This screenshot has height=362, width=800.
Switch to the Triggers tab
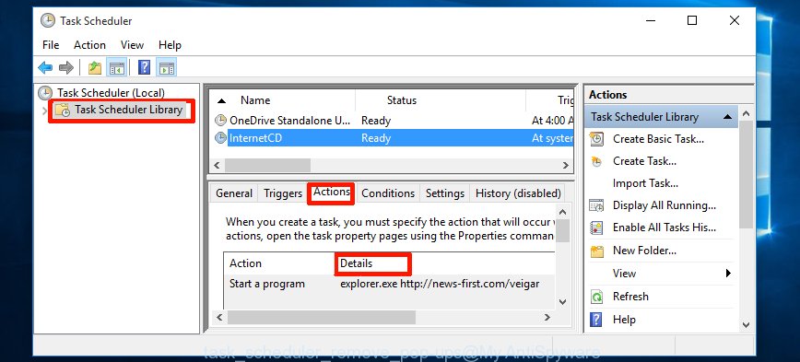pyautogui.click(x=283, y=193)
